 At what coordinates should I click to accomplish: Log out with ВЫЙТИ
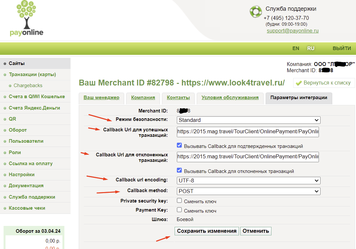pyautogui.click(x=342, y=48)
